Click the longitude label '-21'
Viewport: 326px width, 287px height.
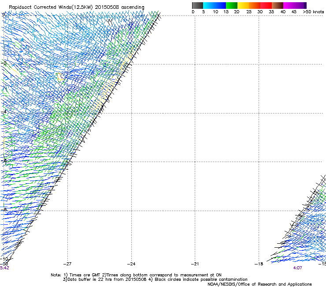point(195,264)
